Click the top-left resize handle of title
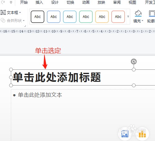The image size is (155, 141). (11, 70)
